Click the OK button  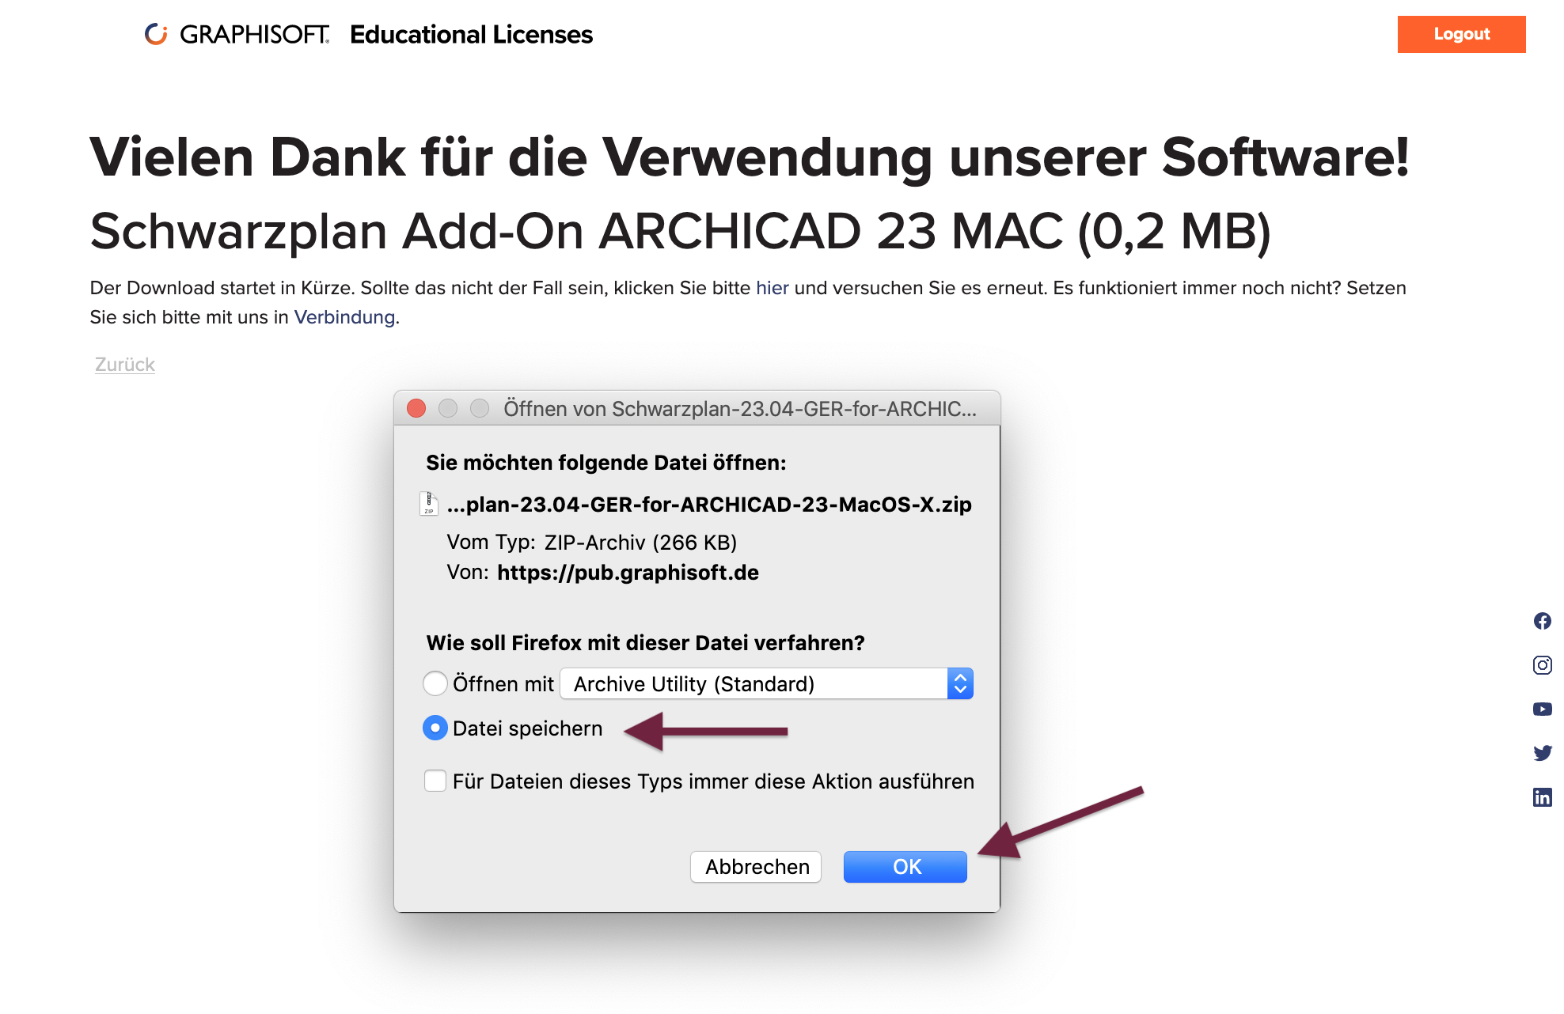coord(905,867)
